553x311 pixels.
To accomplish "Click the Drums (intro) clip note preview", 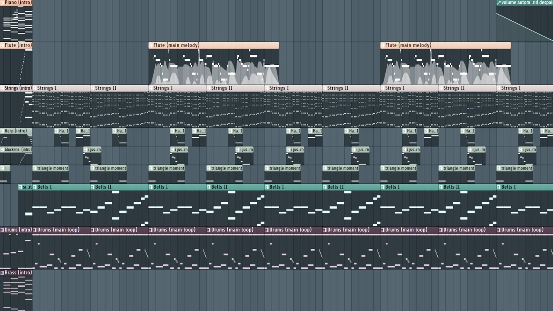I will click(16, 251).
